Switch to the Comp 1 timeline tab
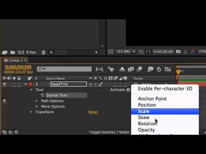This screenshot has height=154, width=206. tap(15, 60)
